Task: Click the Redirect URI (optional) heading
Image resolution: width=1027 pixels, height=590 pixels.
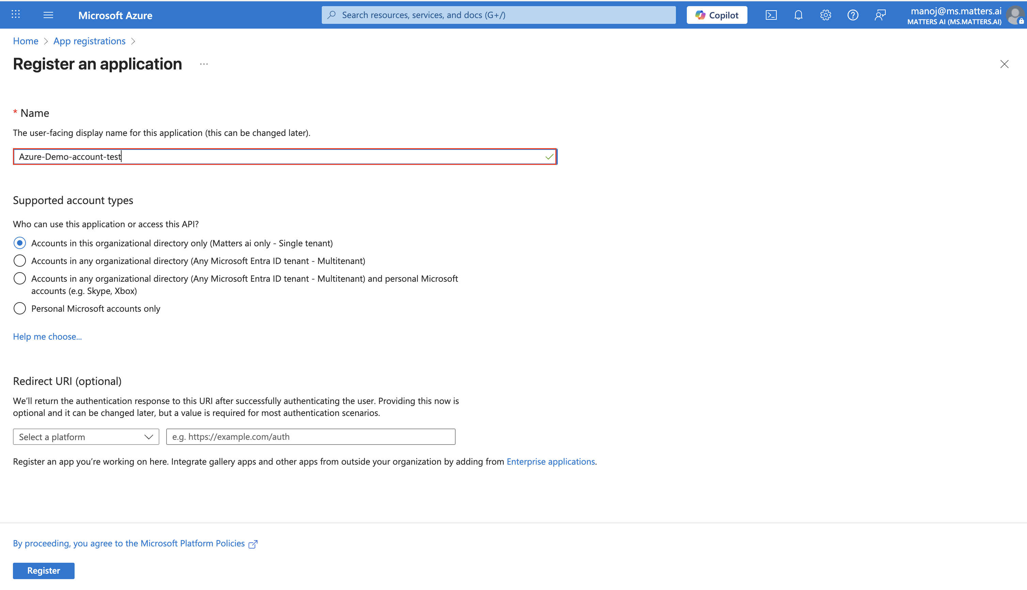Action: (67, 381)
